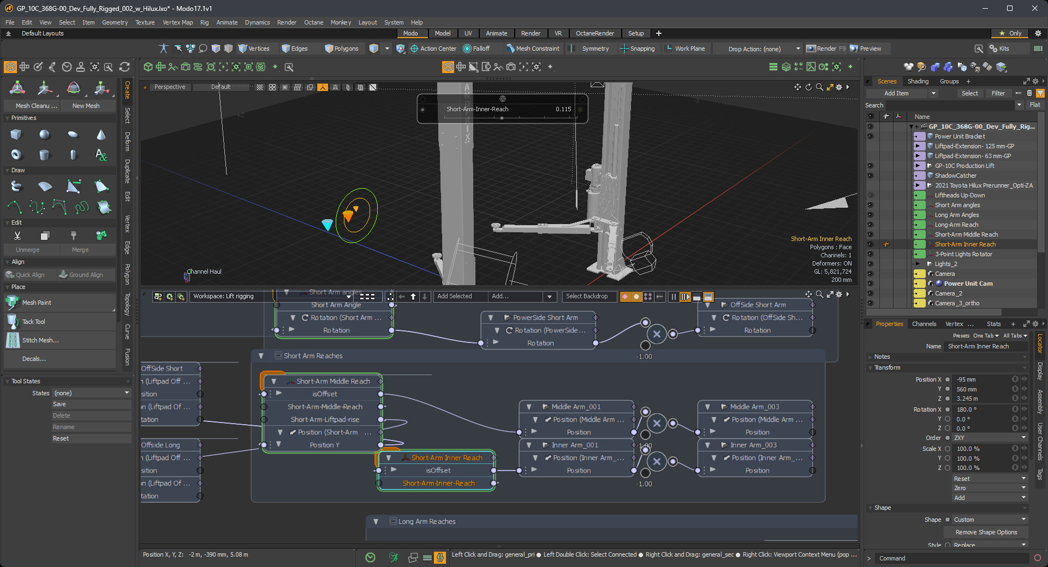Toggle the Falloff tool
Viewport: 1048px width, 567px height.
point(477,49)
